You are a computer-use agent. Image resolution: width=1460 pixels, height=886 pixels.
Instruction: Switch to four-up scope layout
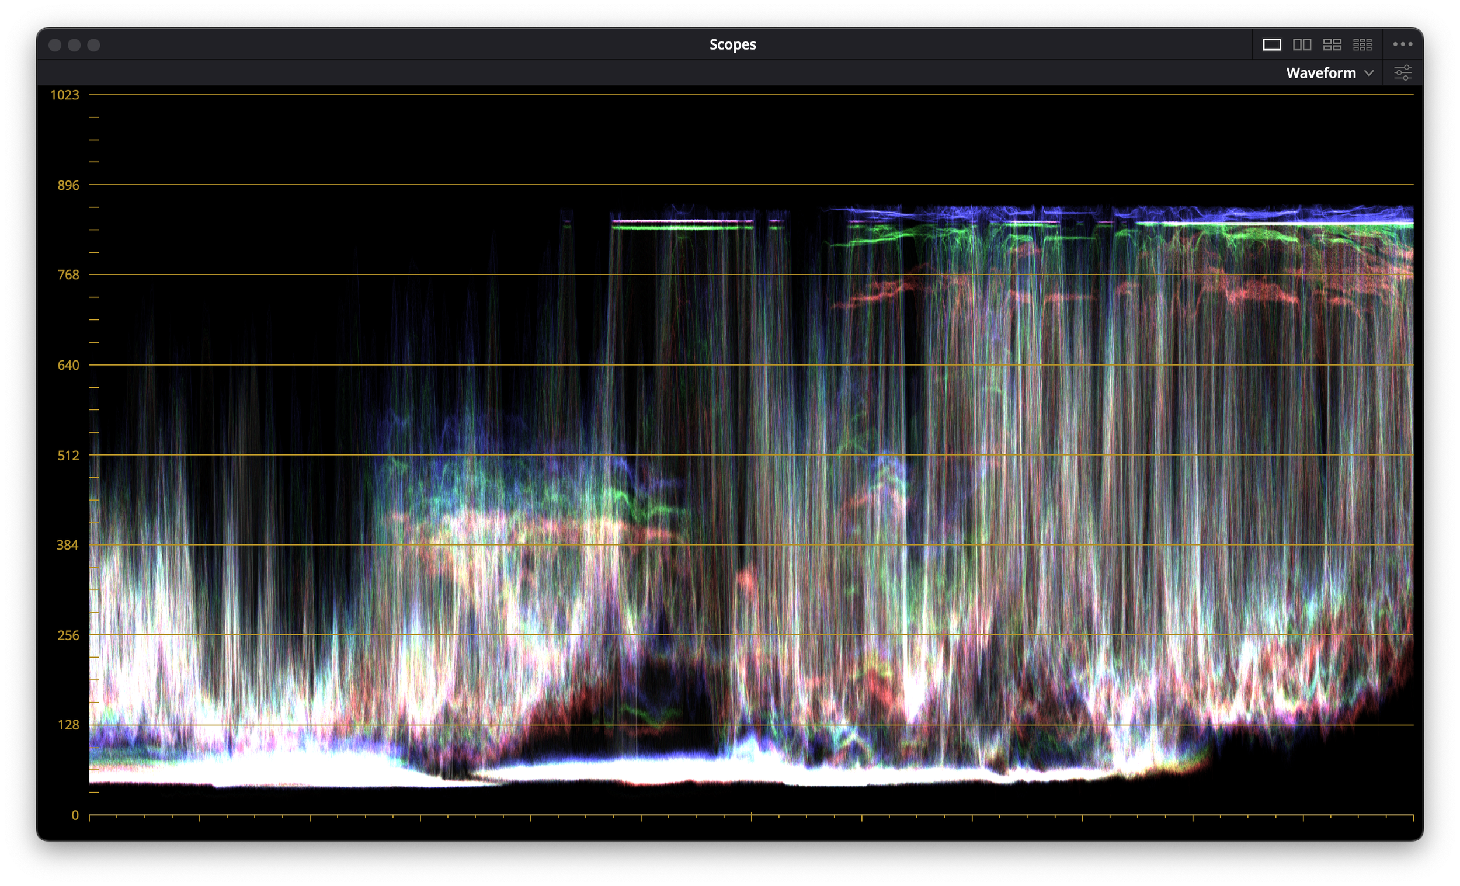1332,44
